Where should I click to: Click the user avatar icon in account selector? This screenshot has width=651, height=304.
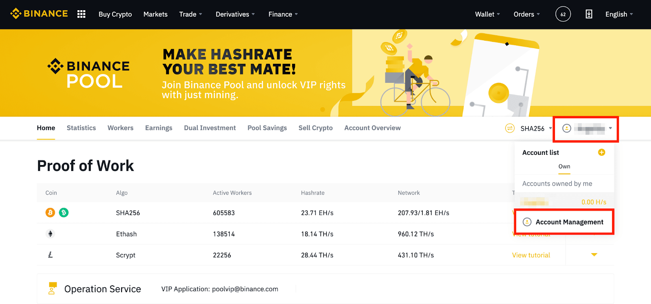(x=566, y=128)
